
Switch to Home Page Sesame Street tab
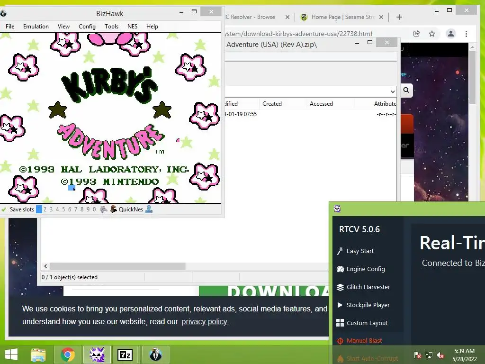tap(343, 17)
